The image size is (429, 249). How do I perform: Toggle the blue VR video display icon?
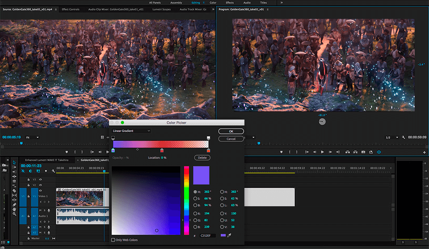(x=379, y=152)
